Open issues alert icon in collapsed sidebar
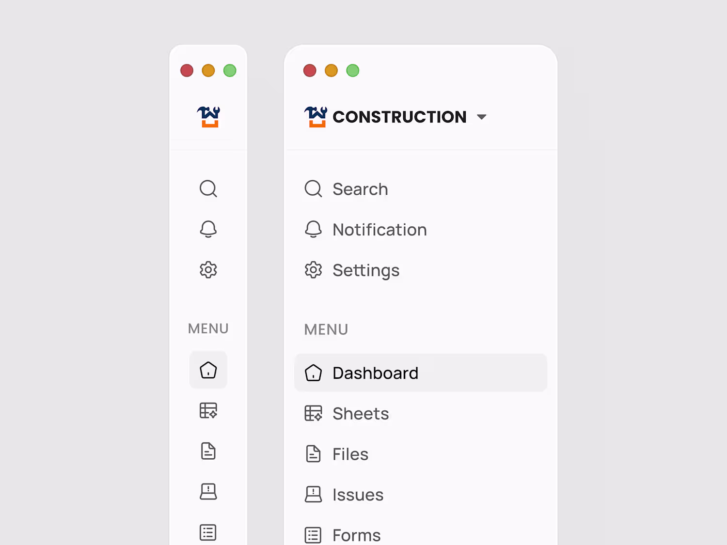The width and height of the screenshot is (727, 545). (208, 492)
